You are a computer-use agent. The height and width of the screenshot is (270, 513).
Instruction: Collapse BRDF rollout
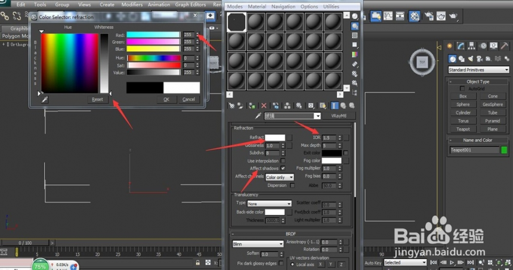pos(291,234)
